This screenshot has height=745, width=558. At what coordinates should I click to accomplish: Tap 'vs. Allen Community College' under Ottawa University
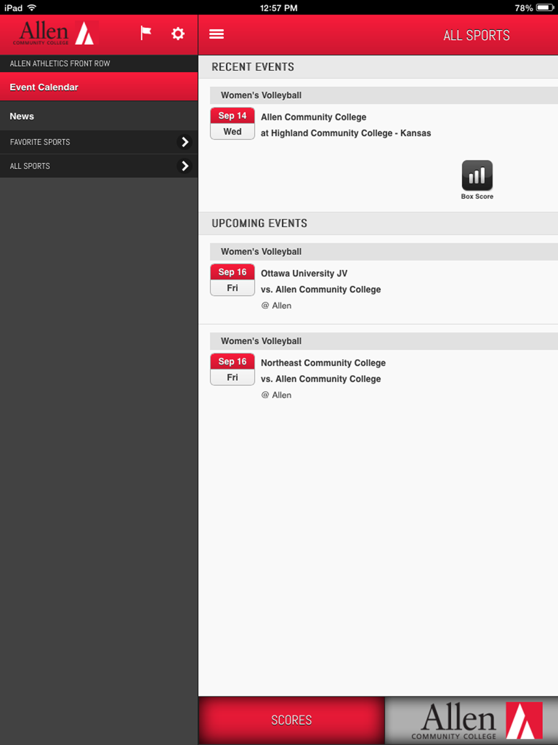click(x=321, y=289)
